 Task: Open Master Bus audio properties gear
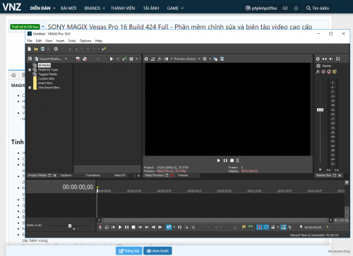pos(318,59)
